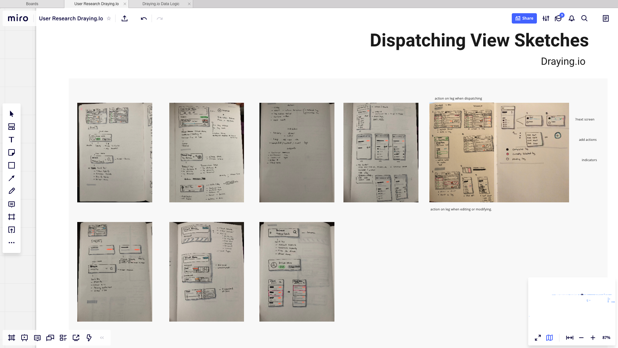Click the undo arrow button
This screenshot has width=618, height=348.
pos(144,18)
